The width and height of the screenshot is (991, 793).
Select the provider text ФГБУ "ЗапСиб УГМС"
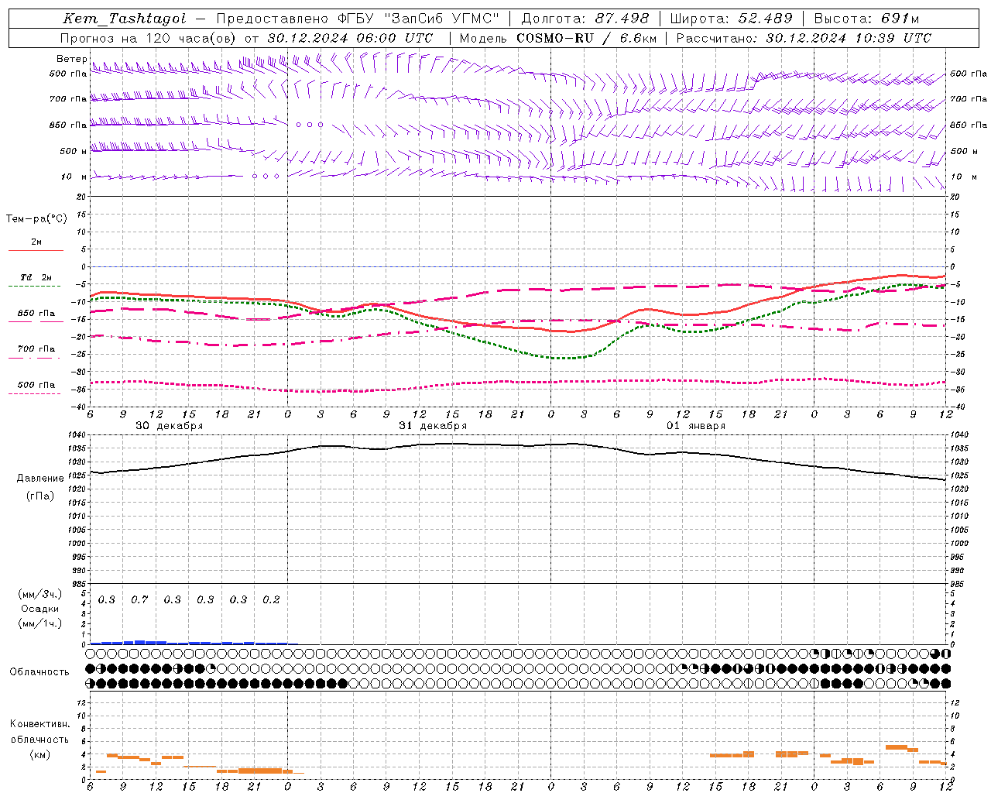click(419, 19)
